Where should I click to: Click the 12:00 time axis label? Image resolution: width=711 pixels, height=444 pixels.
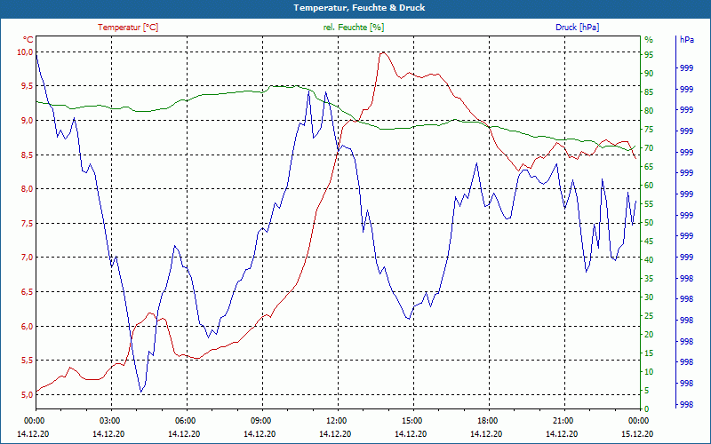point(336,420)
